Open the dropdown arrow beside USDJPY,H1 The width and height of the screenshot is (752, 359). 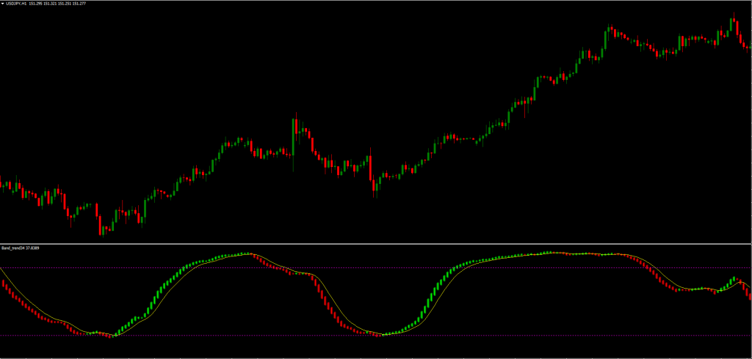pos(2,4)
